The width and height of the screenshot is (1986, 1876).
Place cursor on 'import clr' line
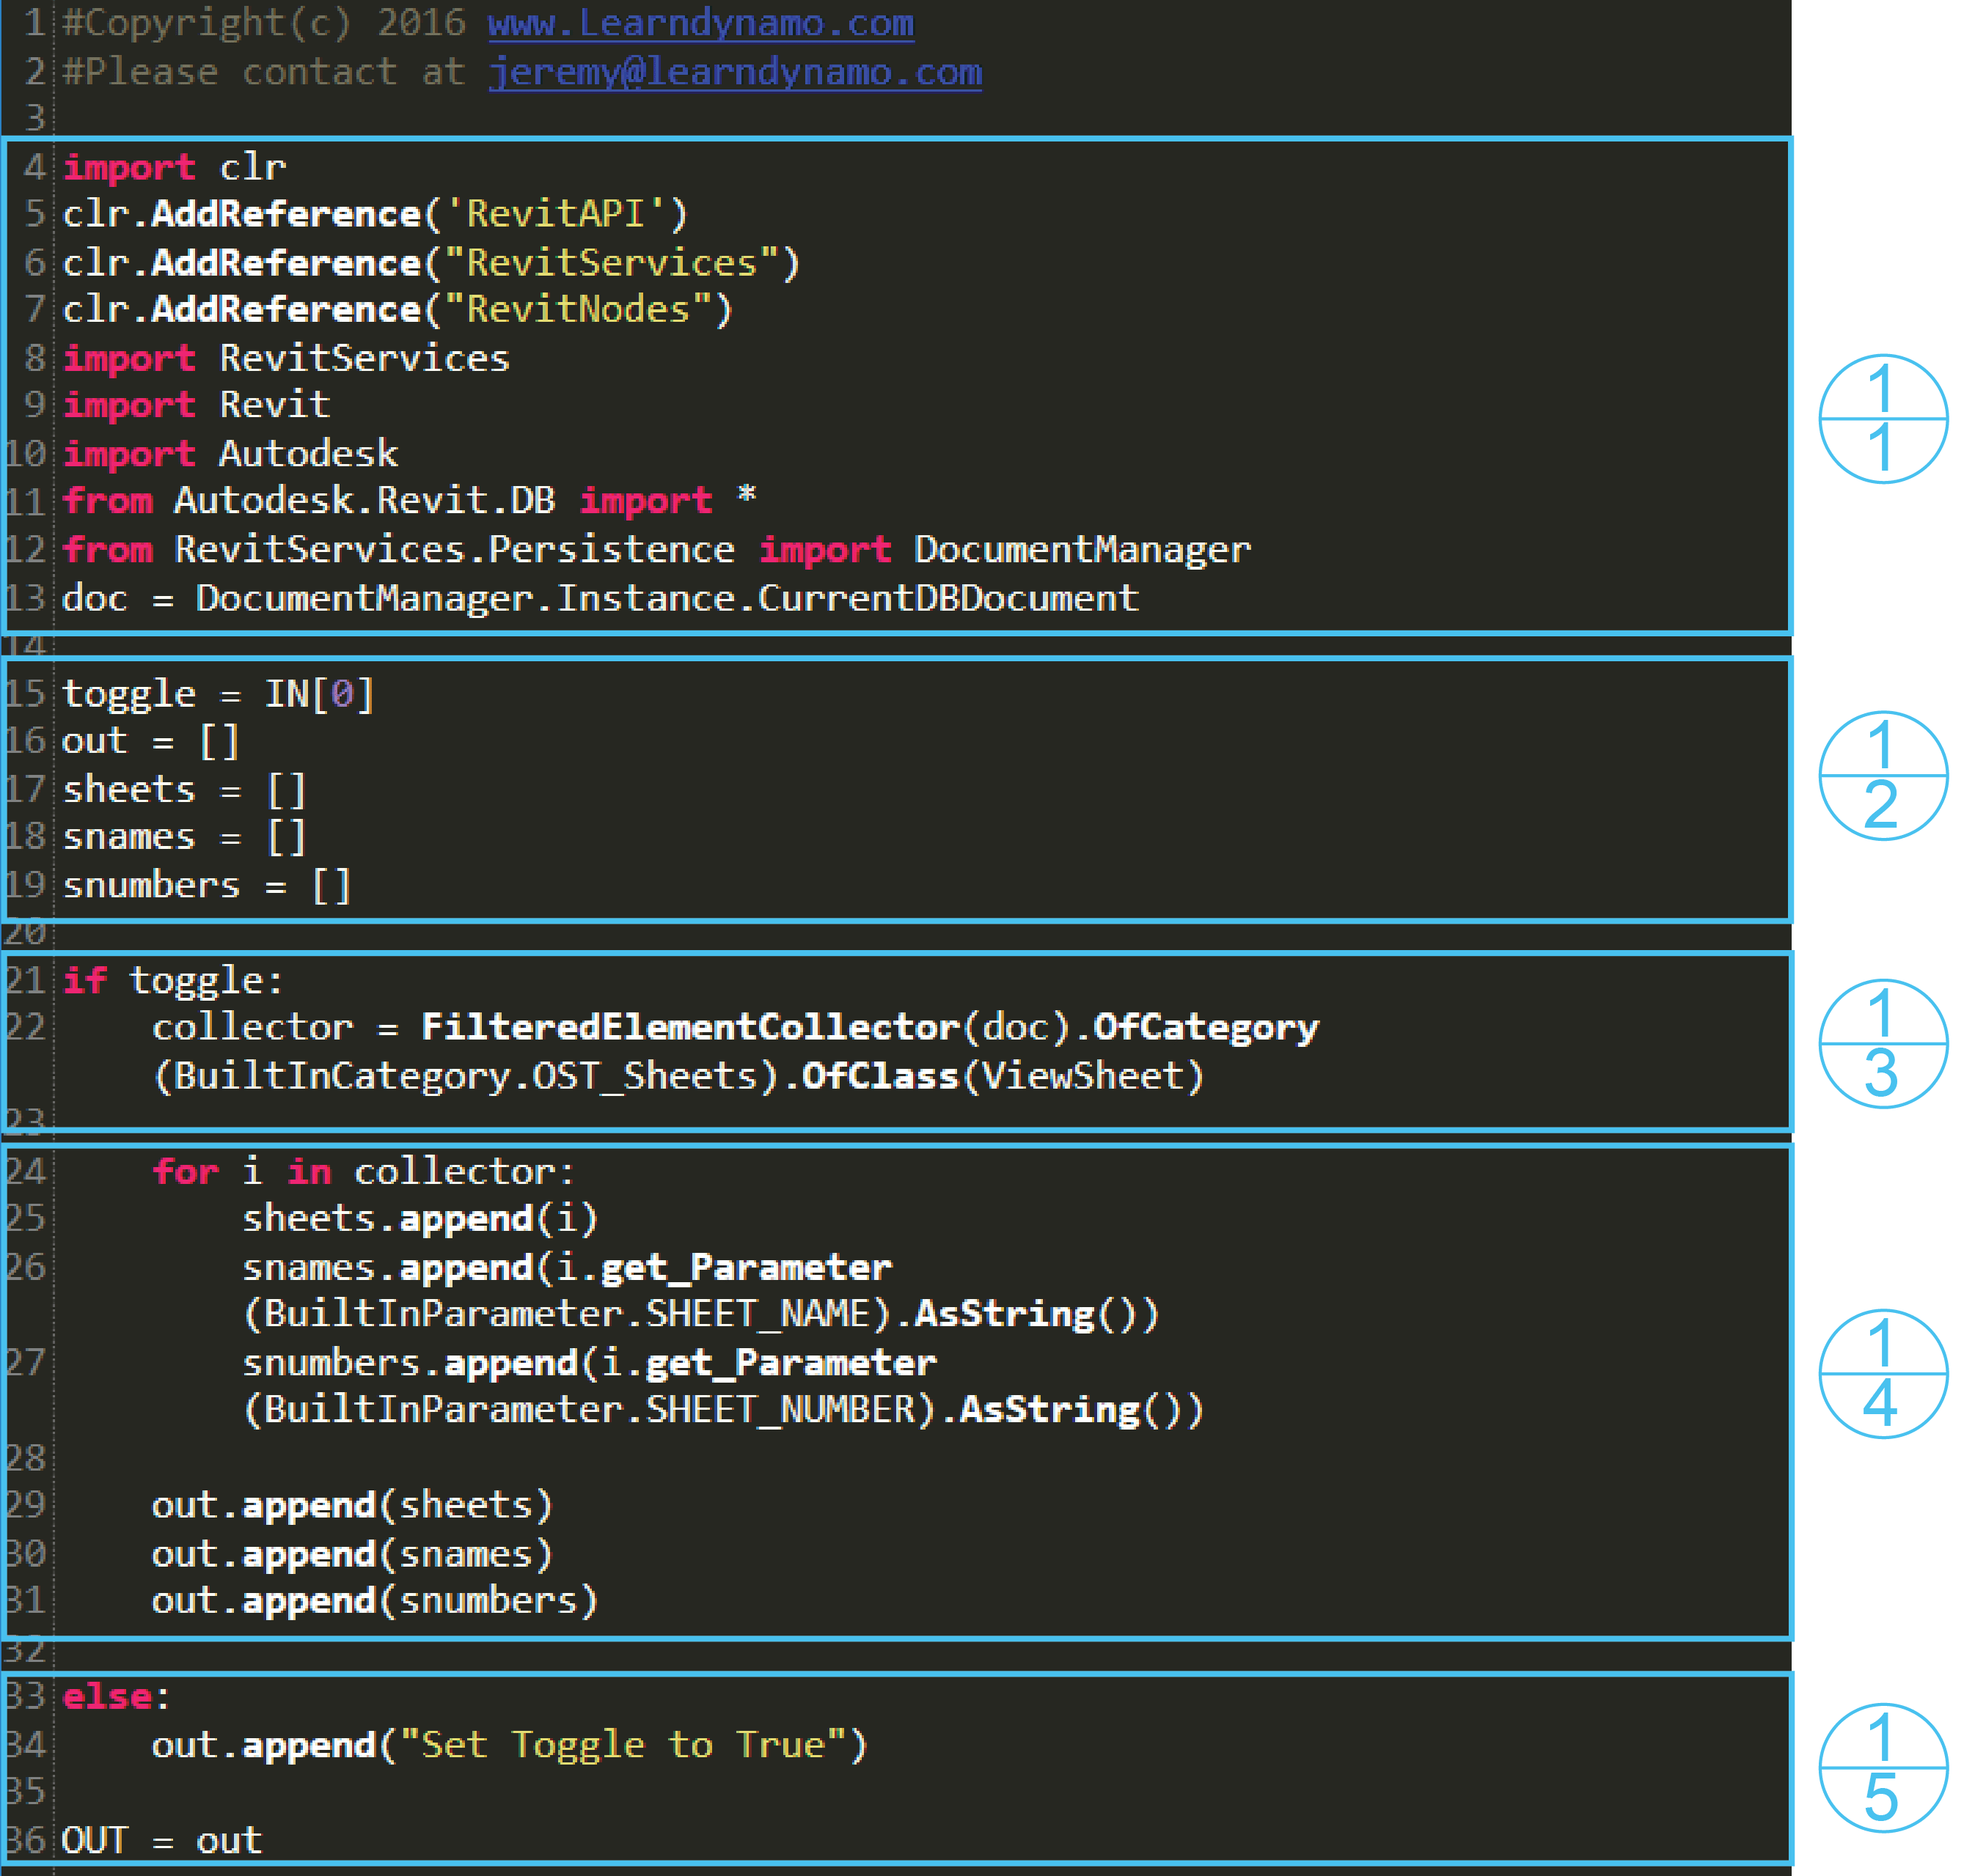tap(174, 166)
